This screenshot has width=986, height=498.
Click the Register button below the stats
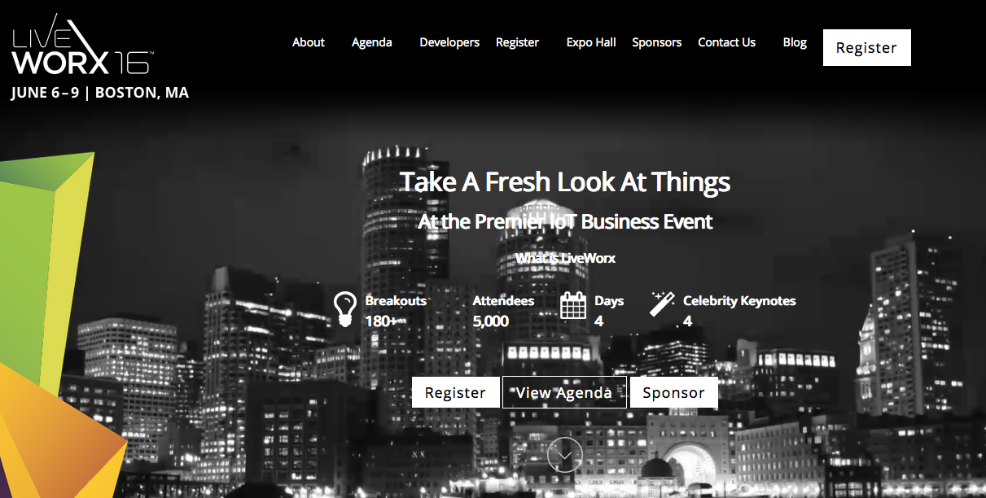(x=455, y=392)
